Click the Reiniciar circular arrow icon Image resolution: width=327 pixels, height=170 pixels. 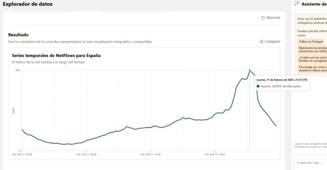pos(263,18)
